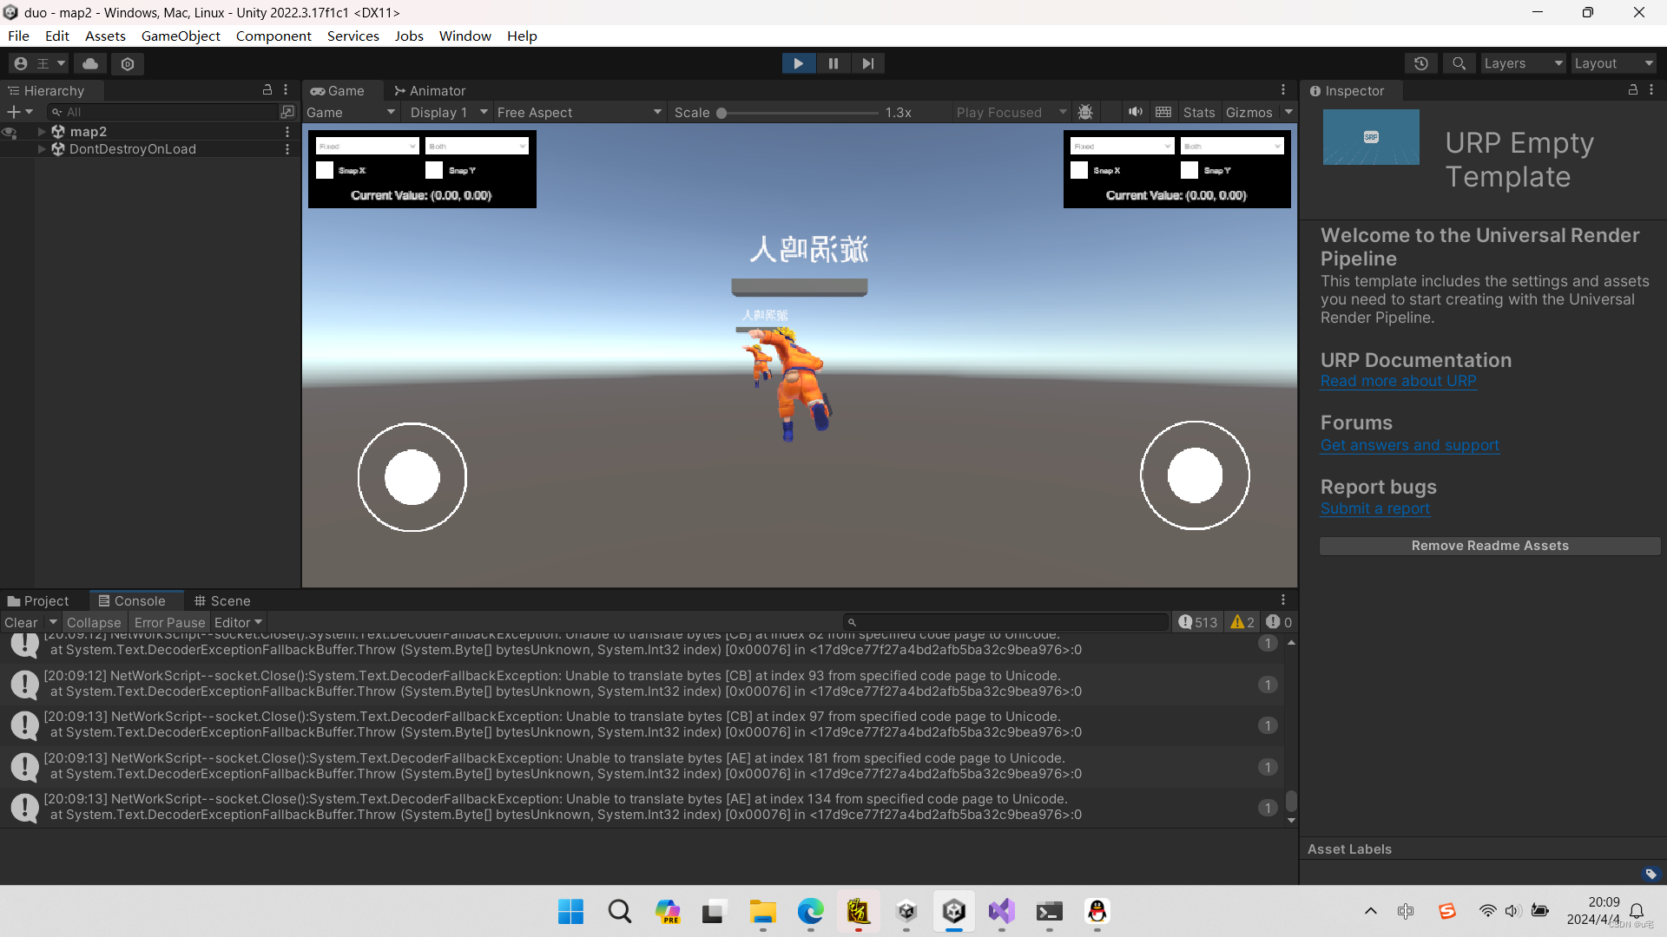The image size is (1667, 937).
Task: Open the undo history icon
Action: 1421,63
